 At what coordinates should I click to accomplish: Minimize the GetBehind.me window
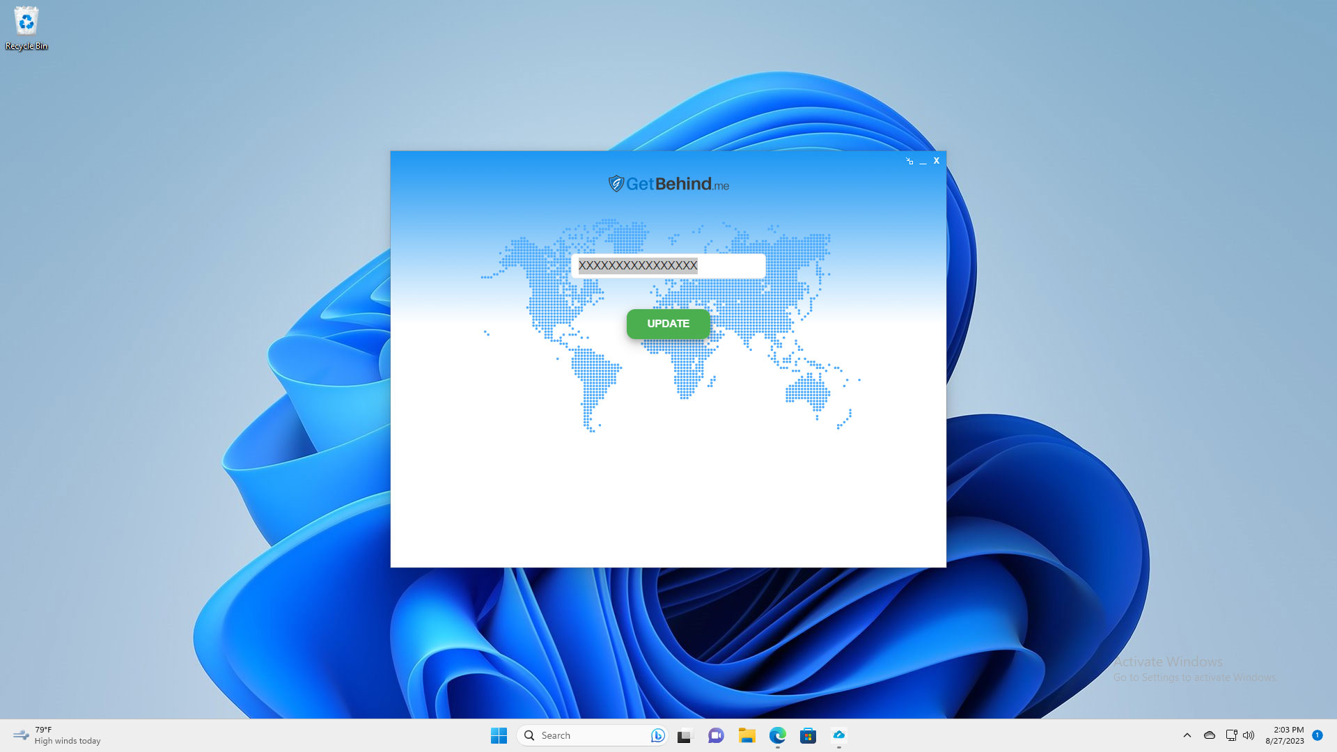tap(923, 161)
